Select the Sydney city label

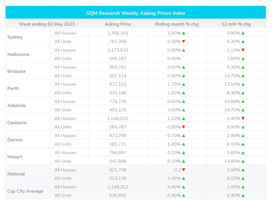point(15,37)
